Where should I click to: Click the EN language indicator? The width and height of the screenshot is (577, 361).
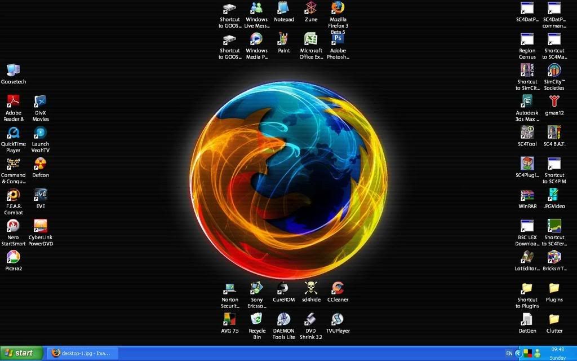coord(509,353)
